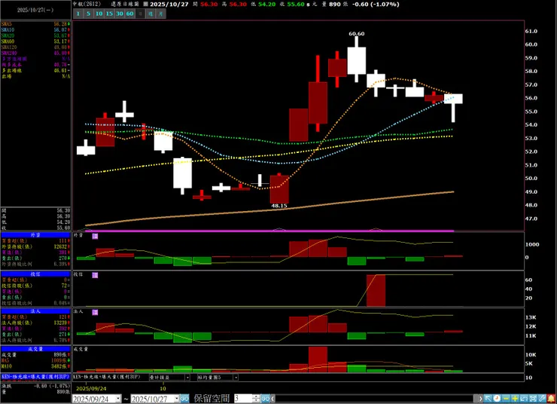Click the 保留空間 input field
The width and height of the screenshot is (557, 404).
click(243, 399)
